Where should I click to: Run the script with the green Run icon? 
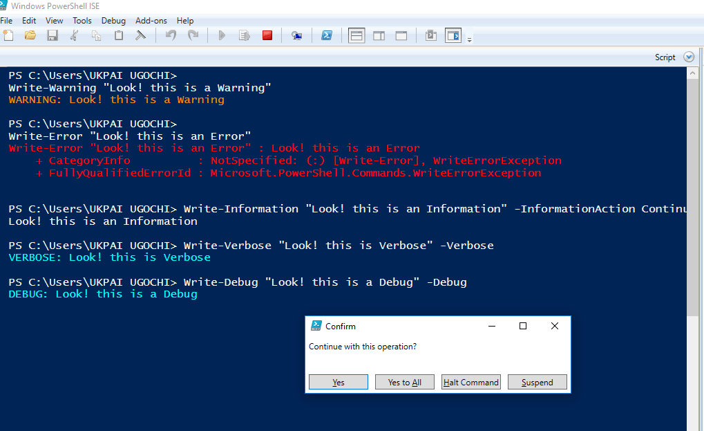[x=221, y=35]
